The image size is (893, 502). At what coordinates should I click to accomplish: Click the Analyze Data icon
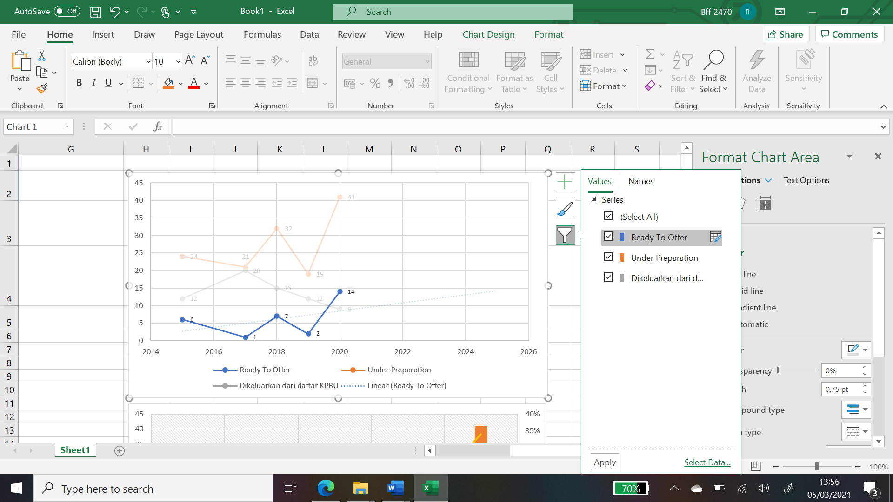point(757,59)
